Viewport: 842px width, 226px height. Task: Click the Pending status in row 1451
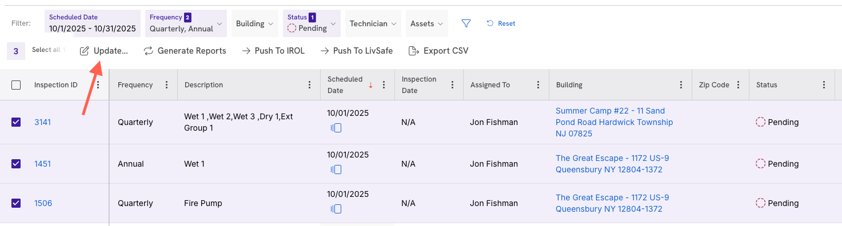pyautogui.click(x=777, y=164)
